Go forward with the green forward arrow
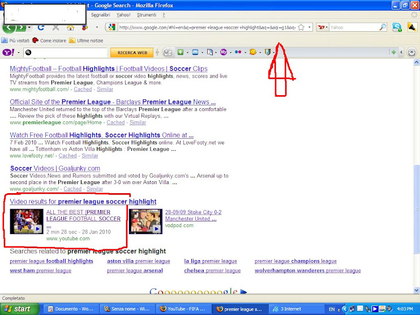The width and height of the screenshot is (420, 315). [x=22, y=28]
